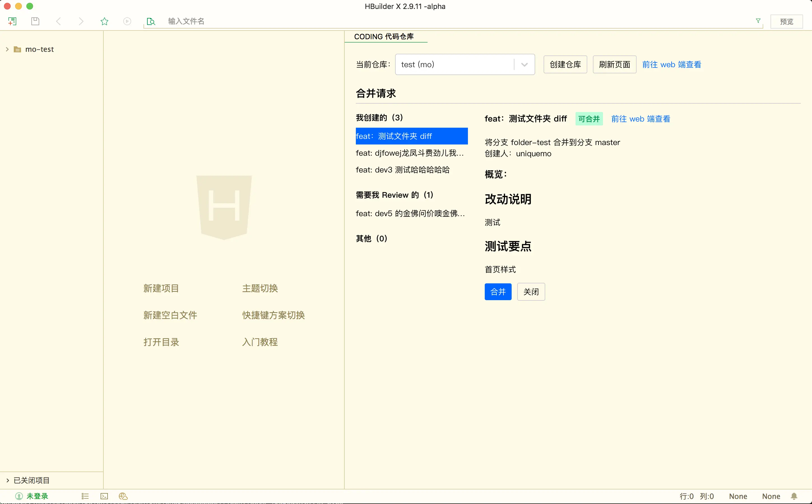Image resolution: width=812 pixels, height=504 pixels.
Task: Click the filter funnel icon
Action: [x=758, y=21]
